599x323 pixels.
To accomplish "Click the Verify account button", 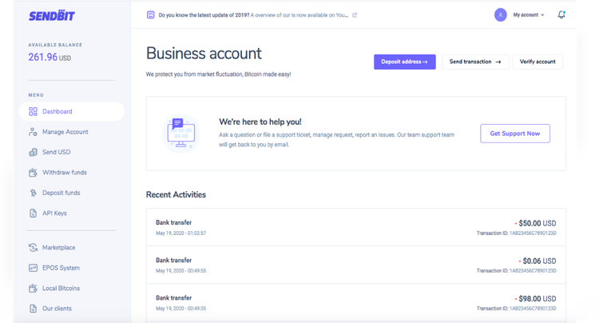I will click(x=538, y=62).
